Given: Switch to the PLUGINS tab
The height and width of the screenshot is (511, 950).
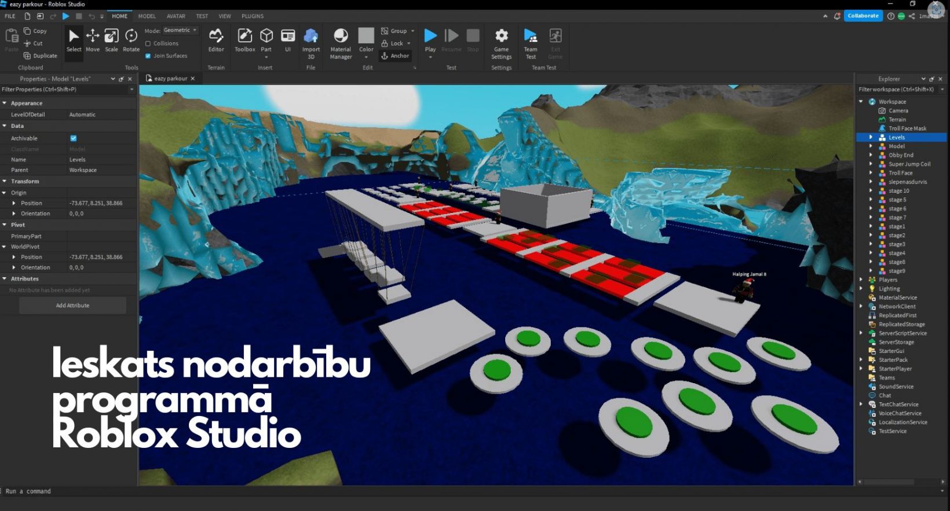Looking at the screenshot, I should point(253,16).
